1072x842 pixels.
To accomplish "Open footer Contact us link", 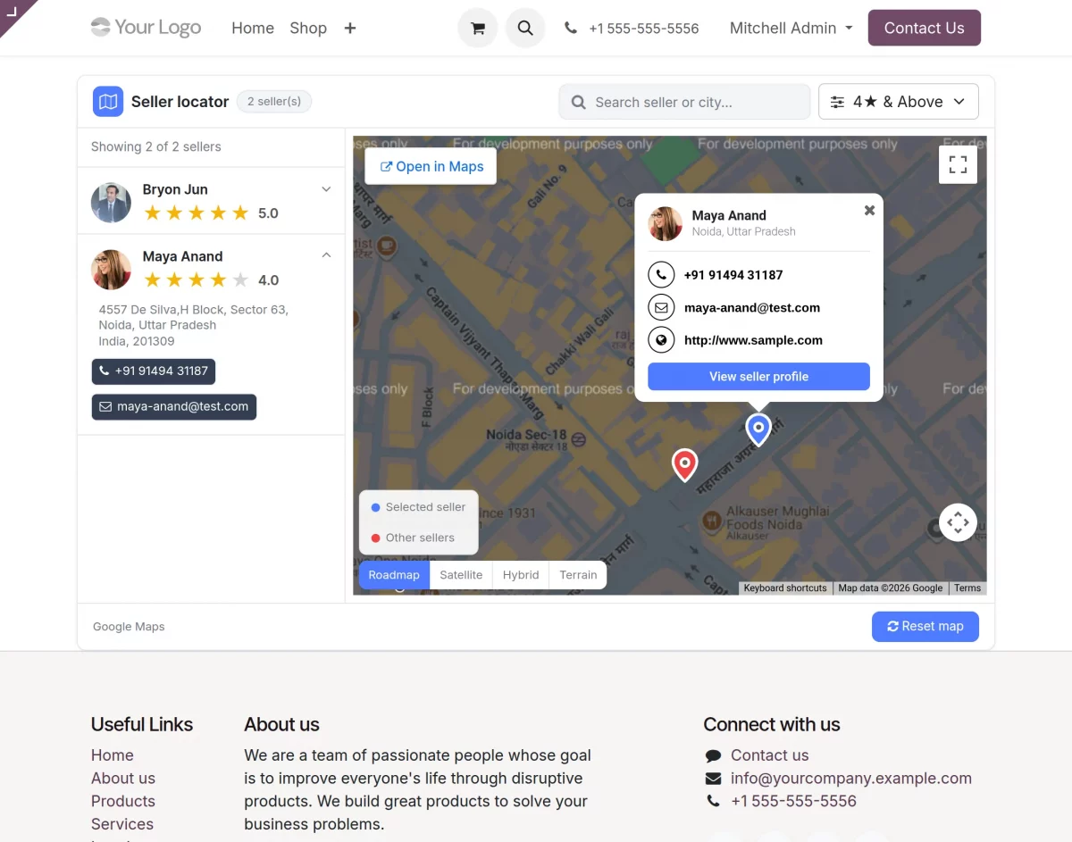I will pyautogui.click(x=769, y=755).
